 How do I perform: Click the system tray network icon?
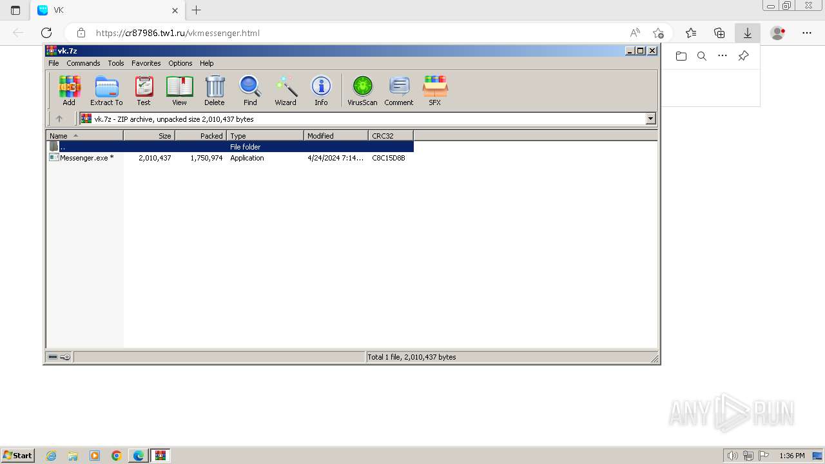point(748,456)
